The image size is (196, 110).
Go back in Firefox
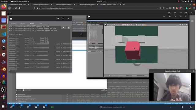pos(9,8)
